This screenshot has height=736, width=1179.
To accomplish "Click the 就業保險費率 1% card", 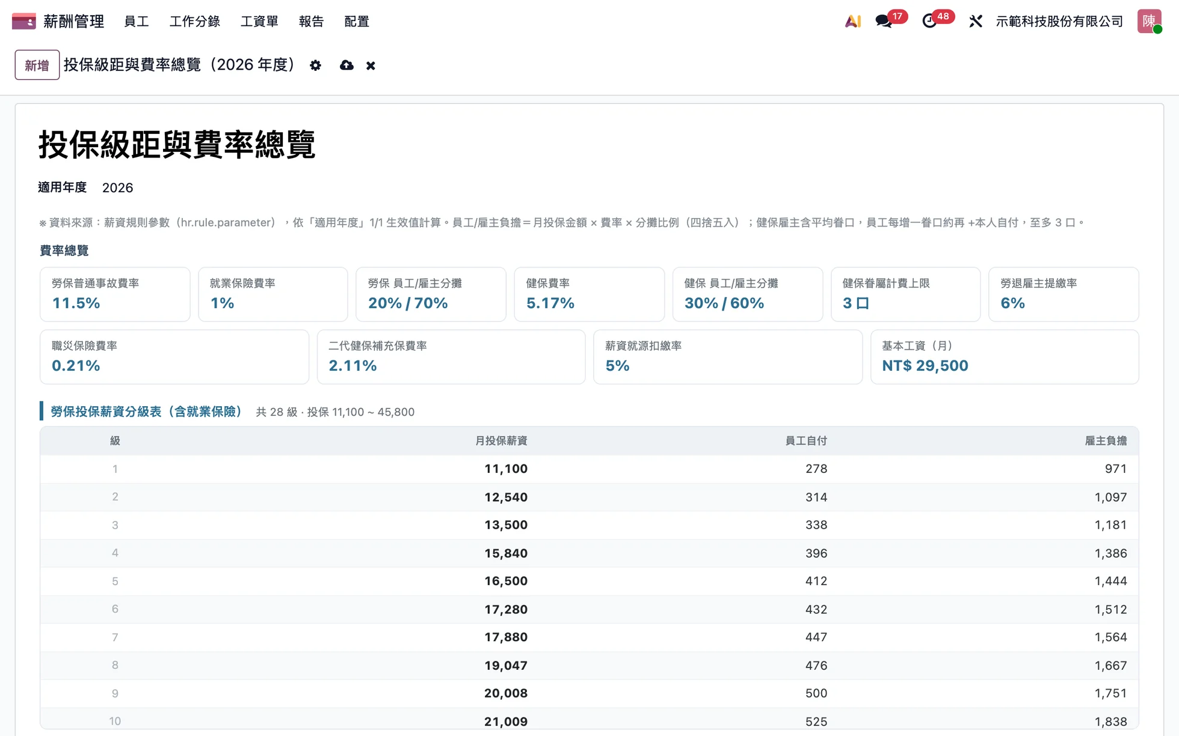I will click(x=273, y=294).
